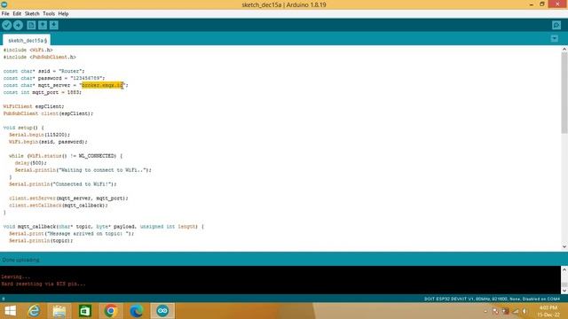Click the Open sketch icon
This screenshot has height=319, width=568.
click(43, 25)
